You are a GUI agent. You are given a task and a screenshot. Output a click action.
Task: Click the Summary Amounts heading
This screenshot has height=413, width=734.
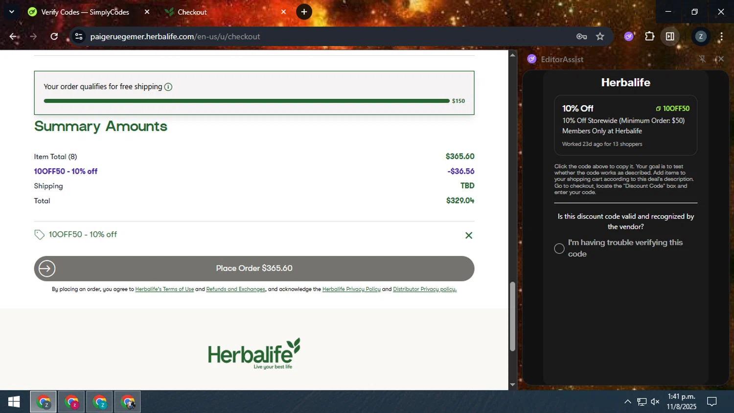pos(101,126)
